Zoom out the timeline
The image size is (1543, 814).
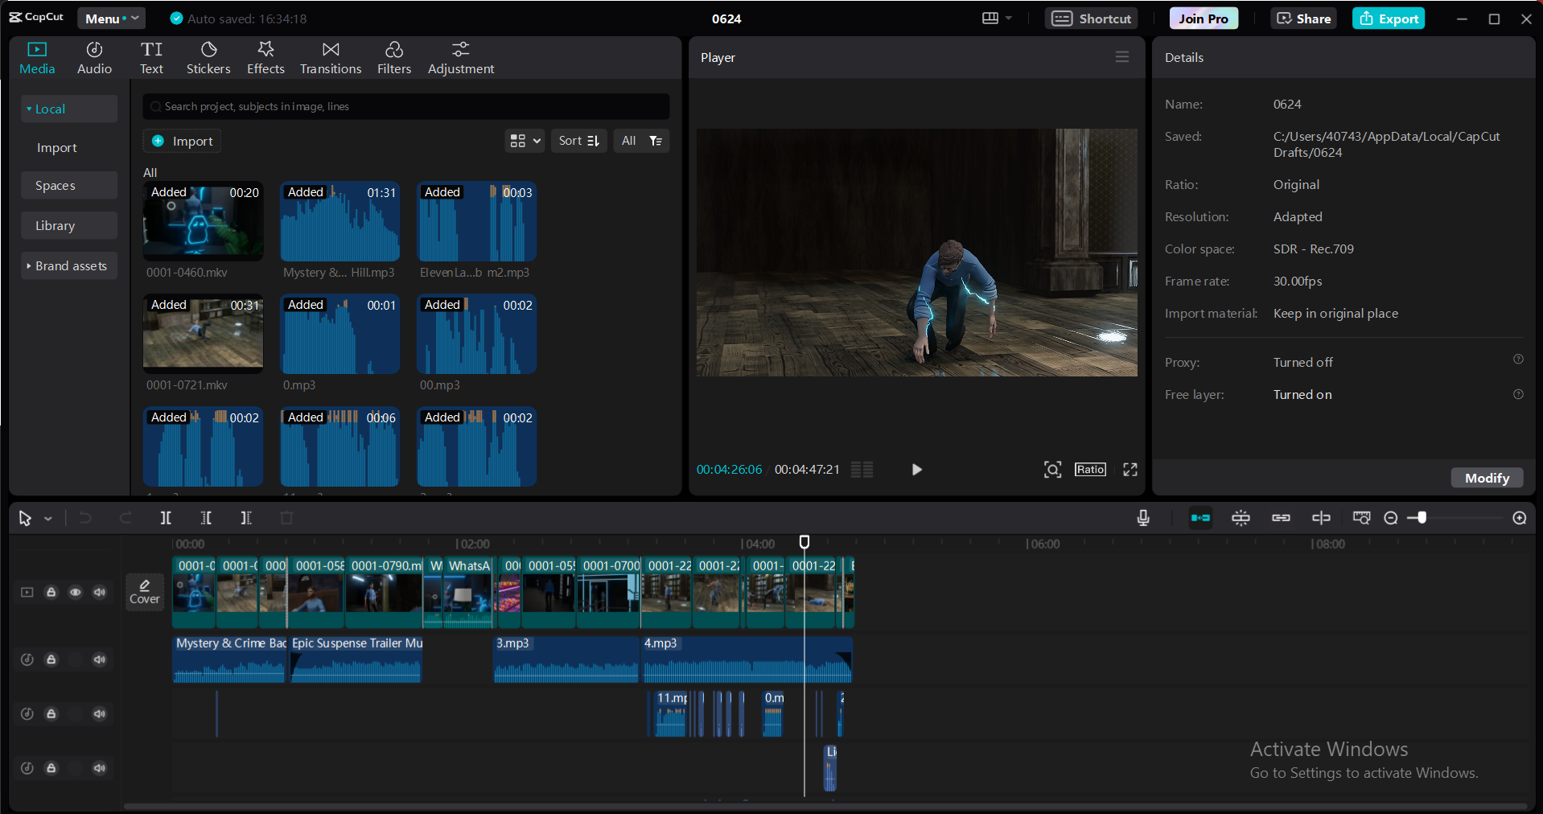point(1390,518)
